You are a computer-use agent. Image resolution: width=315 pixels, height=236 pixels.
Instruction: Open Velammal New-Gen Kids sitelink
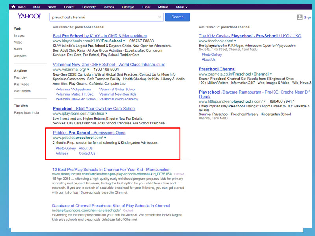pyautogui.click(x=118, y=94)
